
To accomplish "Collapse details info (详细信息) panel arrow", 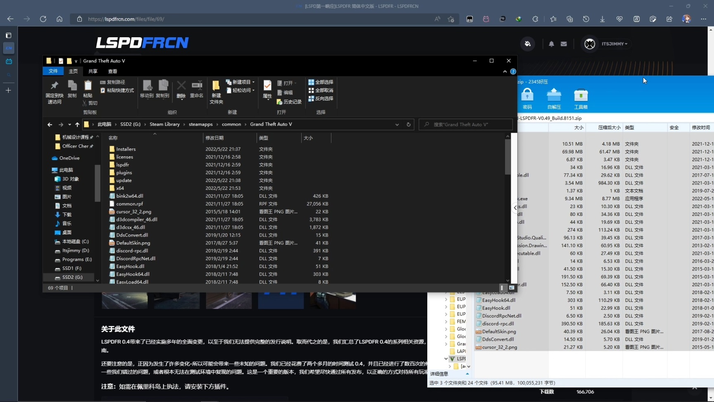I will click(467, 373).
